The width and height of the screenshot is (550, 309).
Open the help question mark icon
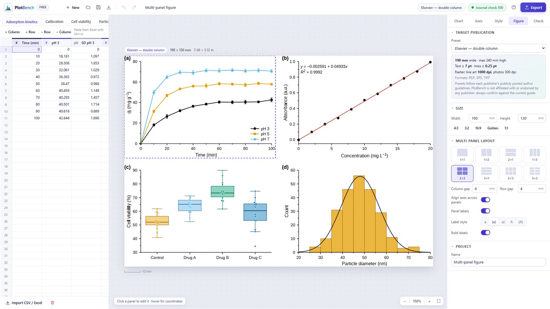coord(513,7)
